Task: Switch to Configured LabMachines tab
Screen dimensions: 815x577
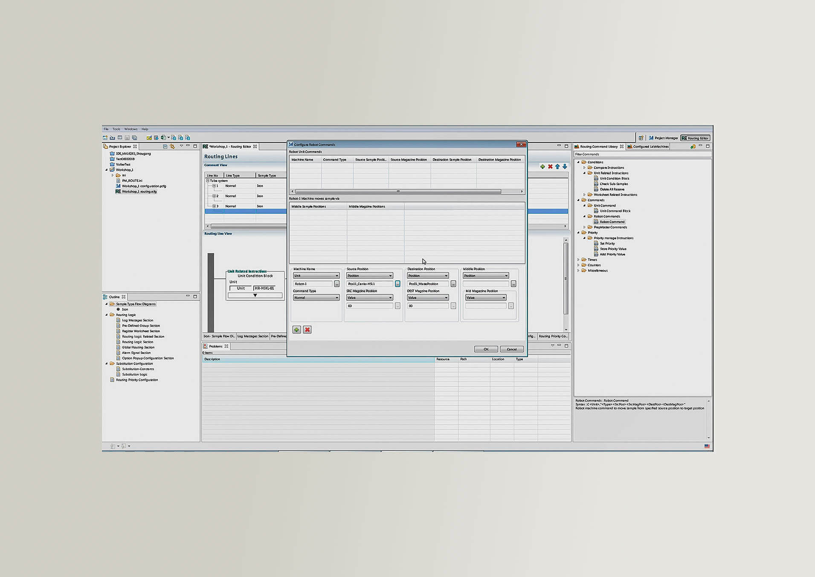Action: point(648,146)
